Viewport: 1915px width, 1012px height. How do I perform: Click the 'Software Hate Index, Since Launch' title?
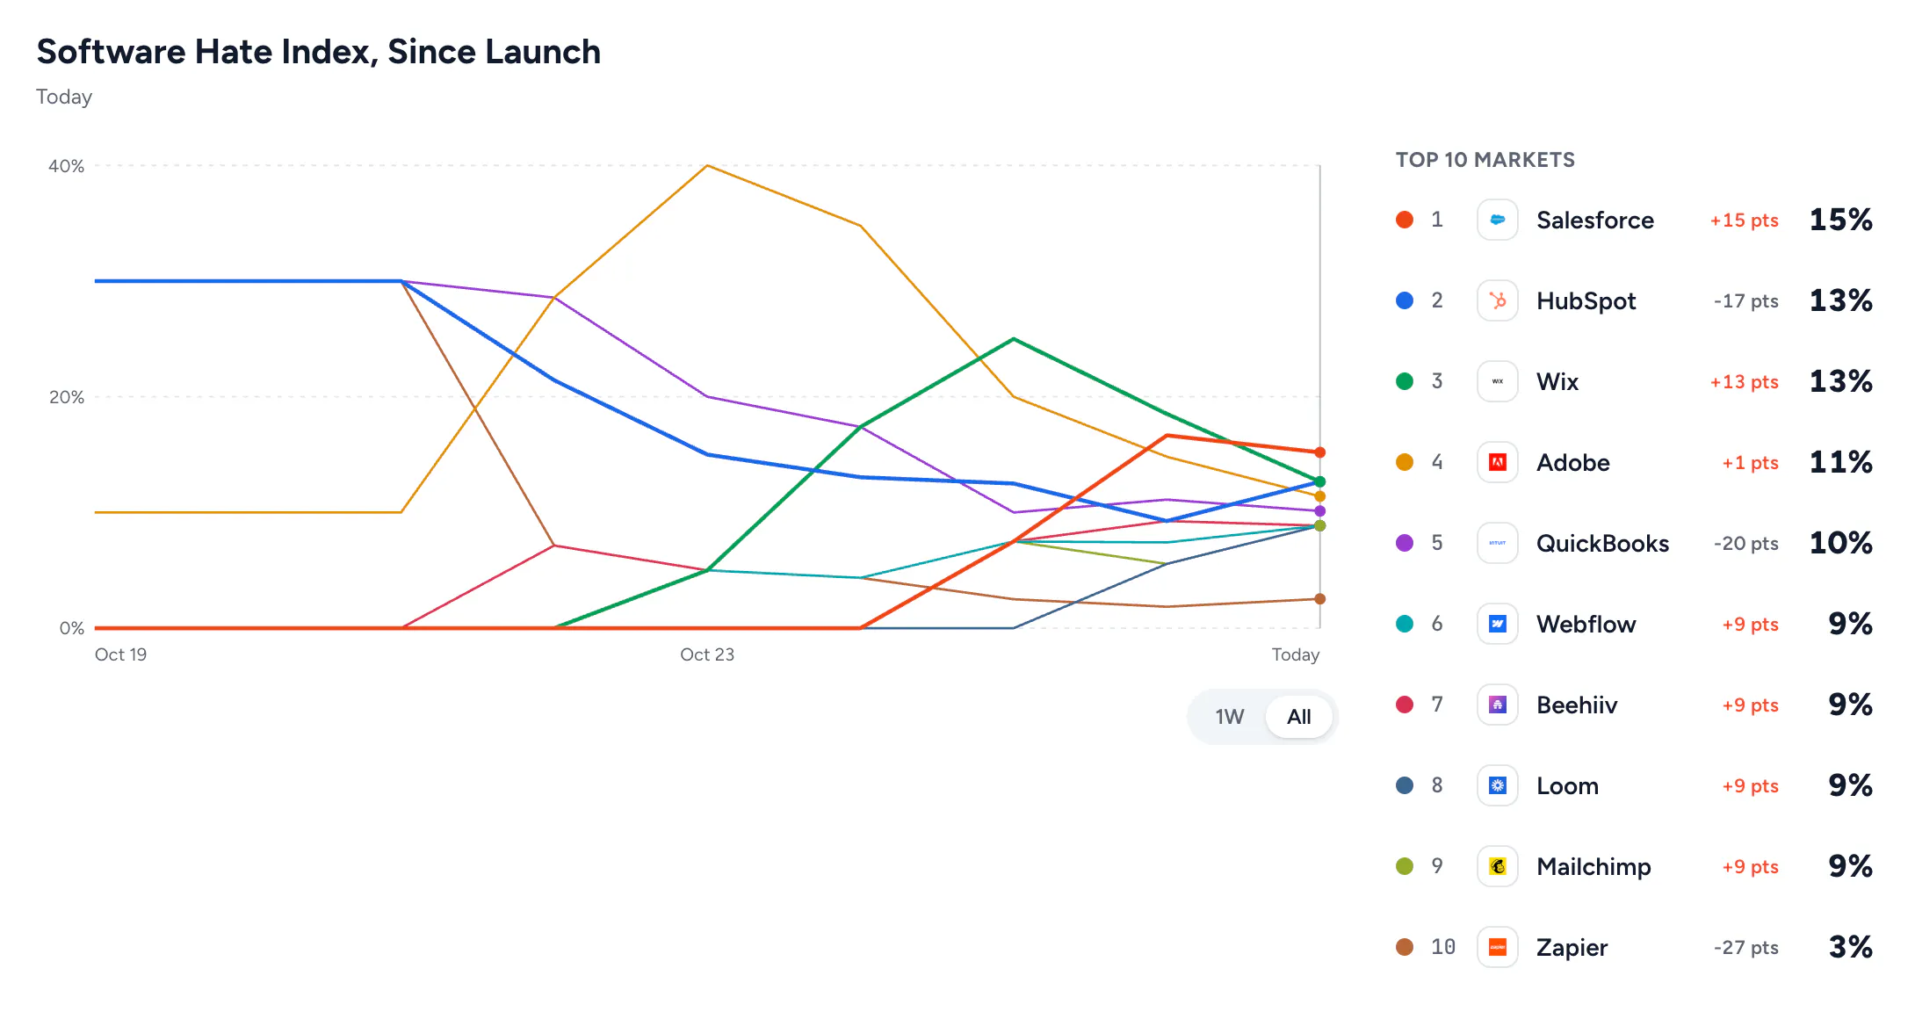[x=319, y=52]
